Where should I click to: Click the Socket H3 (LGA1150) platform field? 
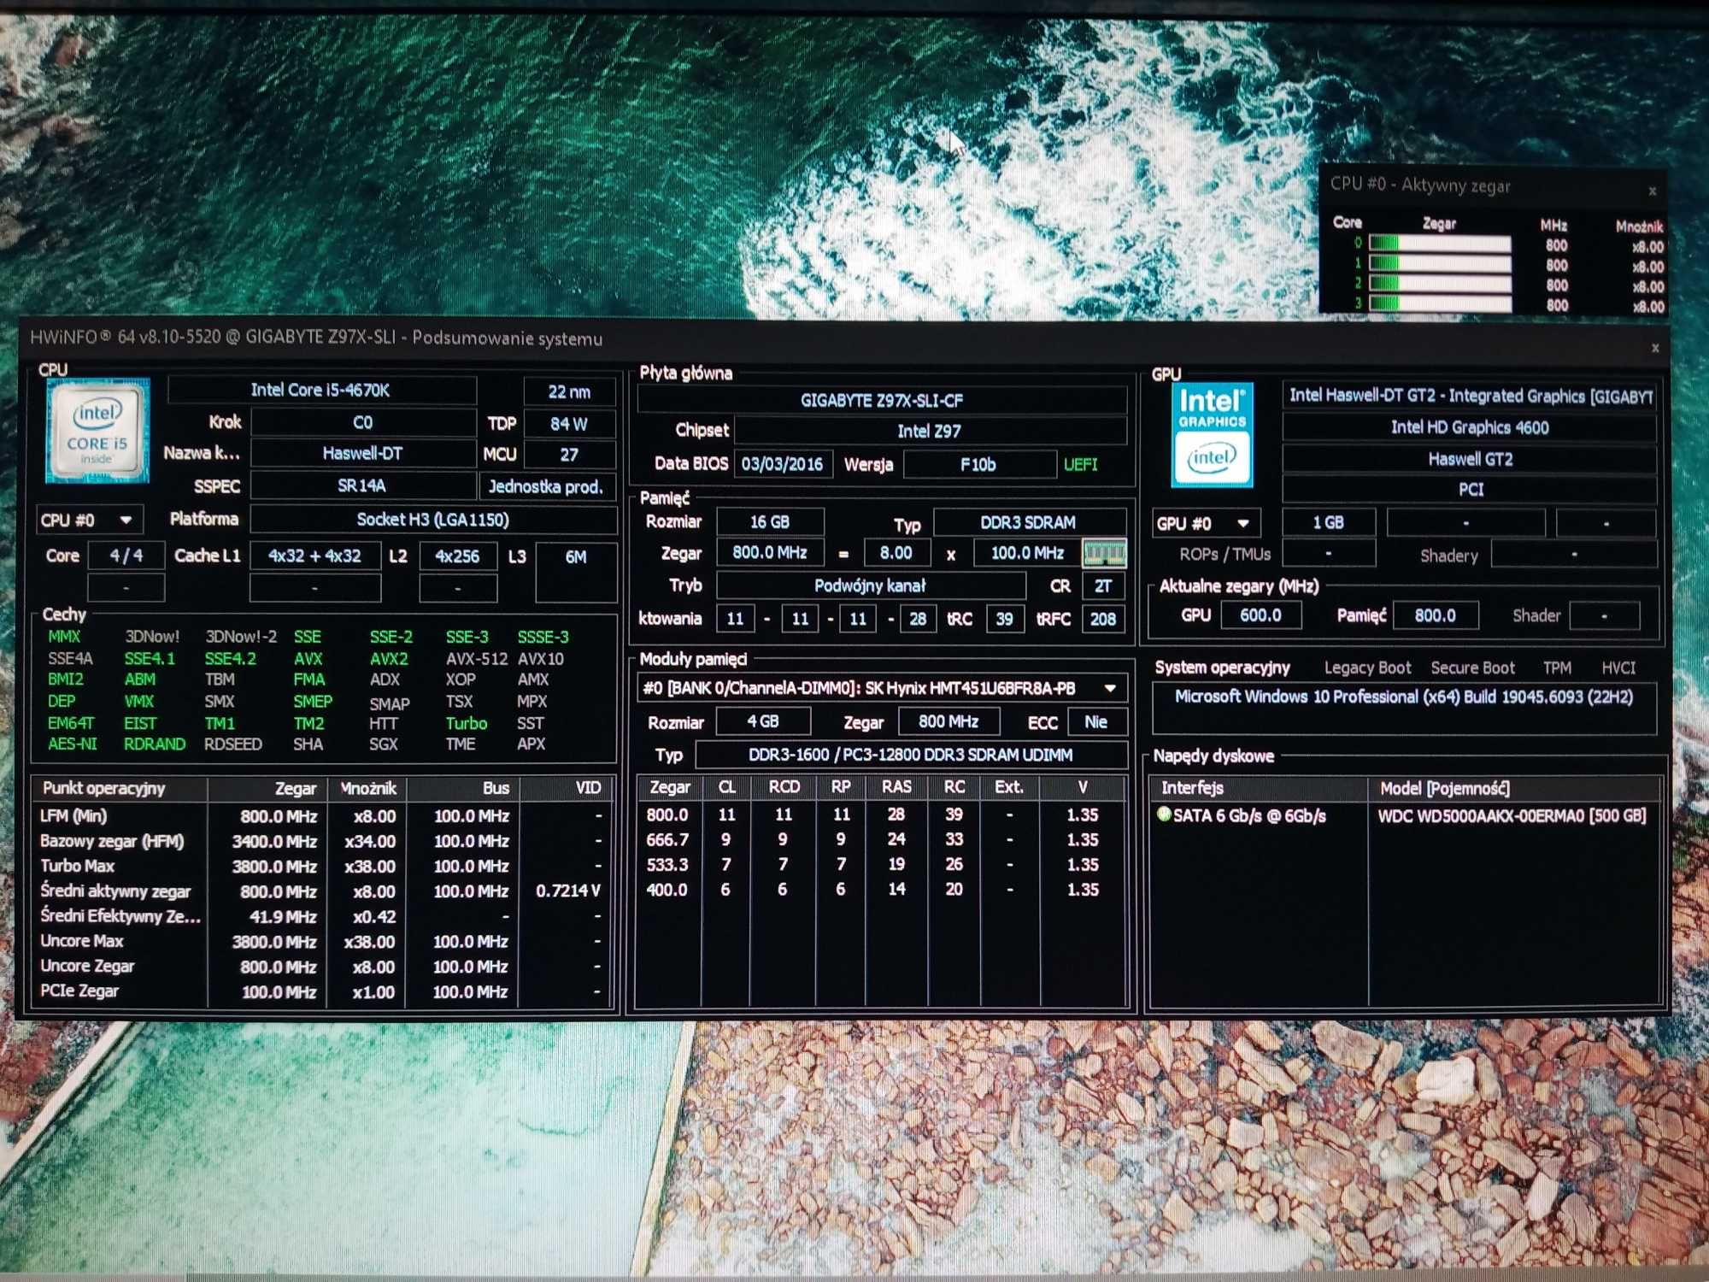coord(433,520)
